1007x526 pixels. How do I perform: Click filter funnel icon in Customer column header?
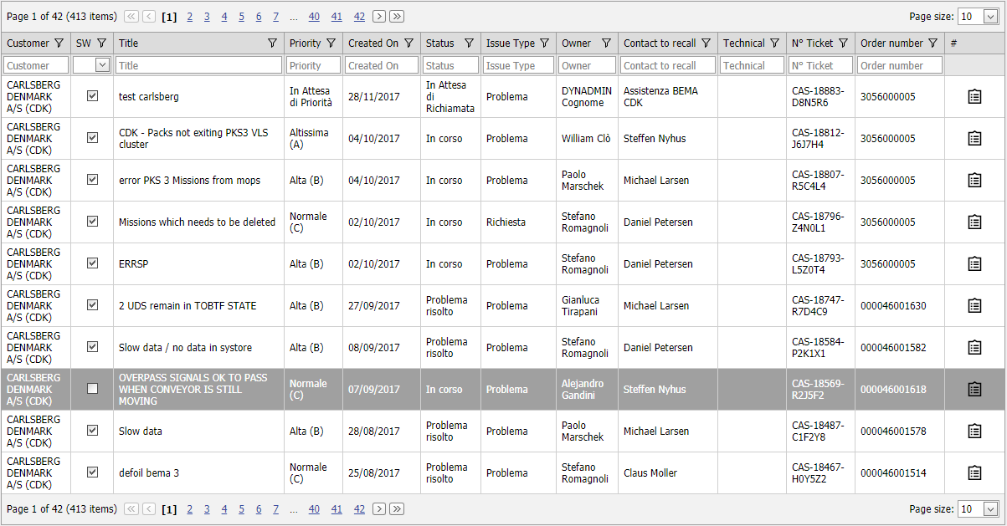[x=59, y=43]
